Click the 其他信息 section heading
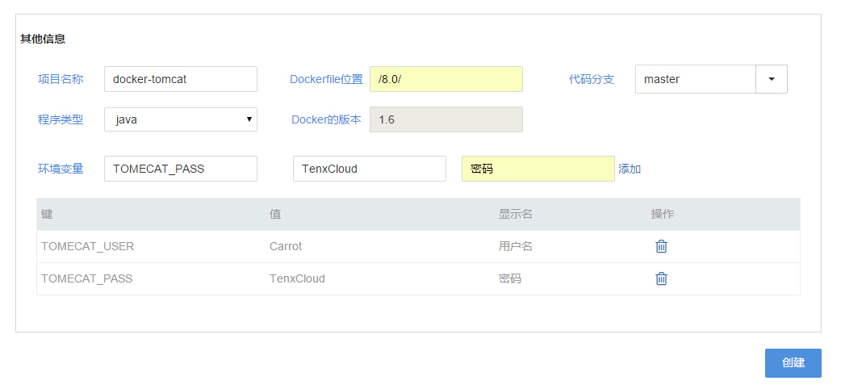Viewport: 841px width, 389px height. click(43, 40)
